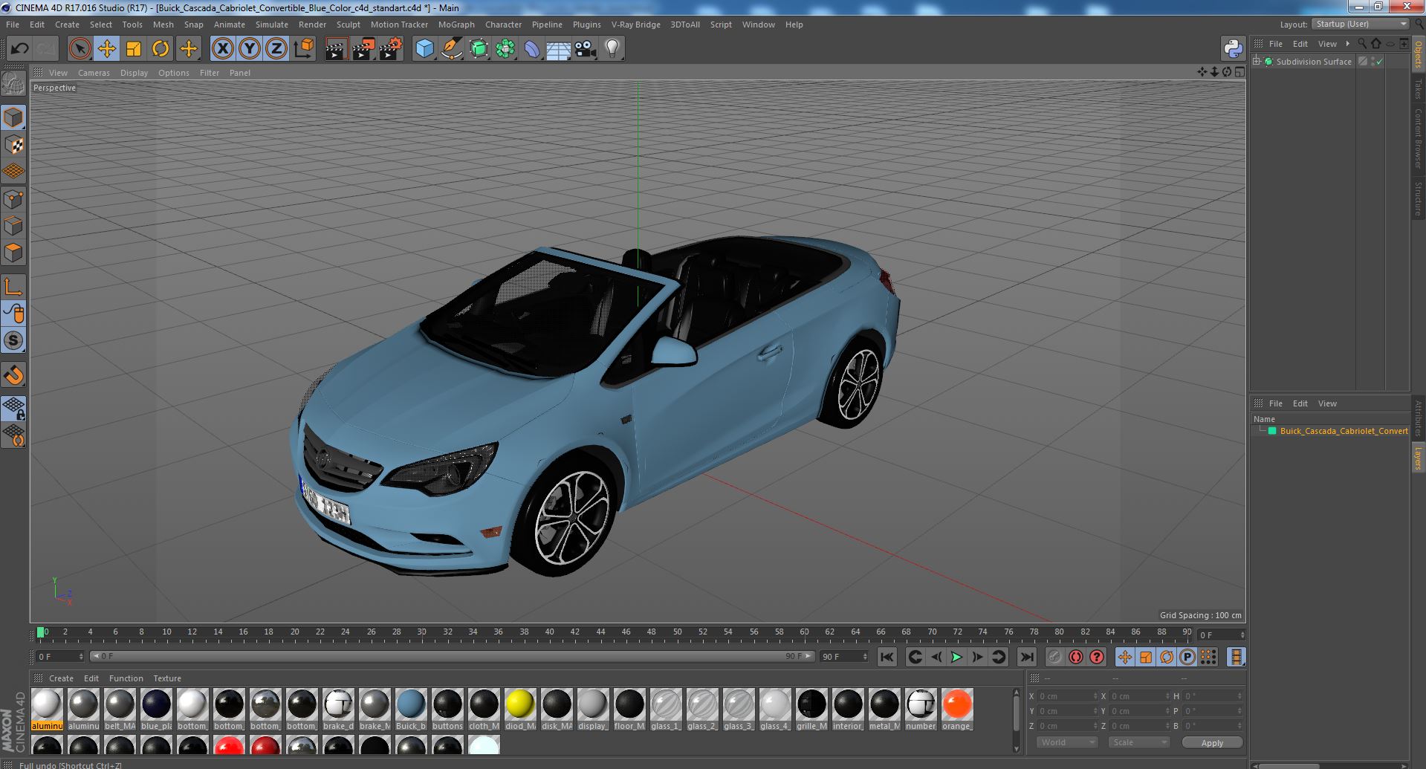The width and height of the screenshot is (1426, 769).
Task: Click the Python script icon
Action: (x=1234, y=49)
